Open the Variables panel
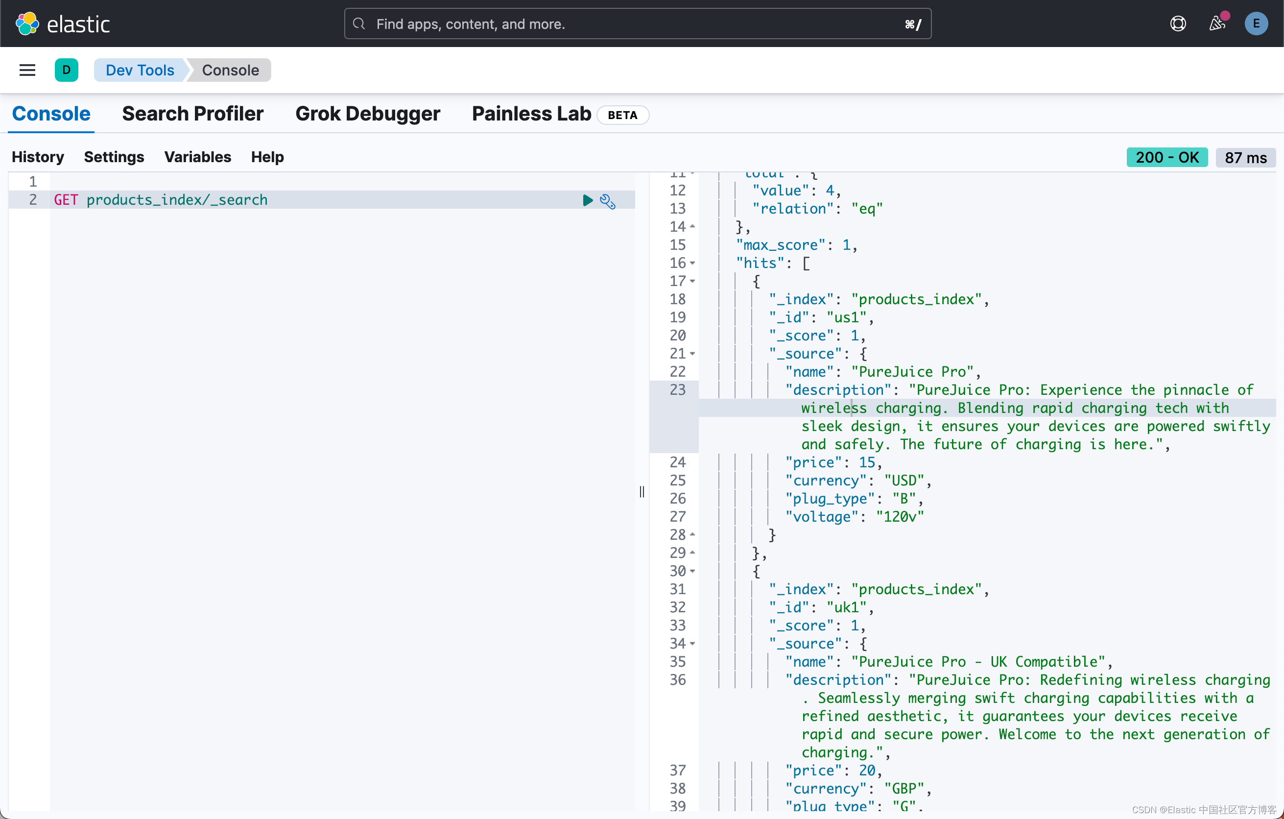The width and height of the screenshot is (1284, 819). click(x=197, y=157)
